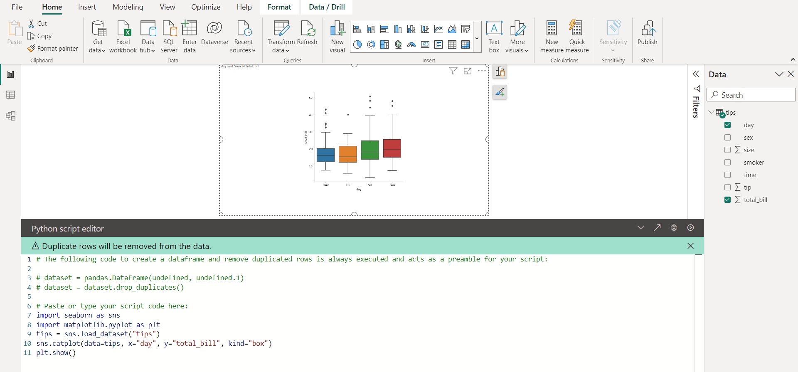
Task: Open the Transform data dropdown
Action: [x=281, y=46]
